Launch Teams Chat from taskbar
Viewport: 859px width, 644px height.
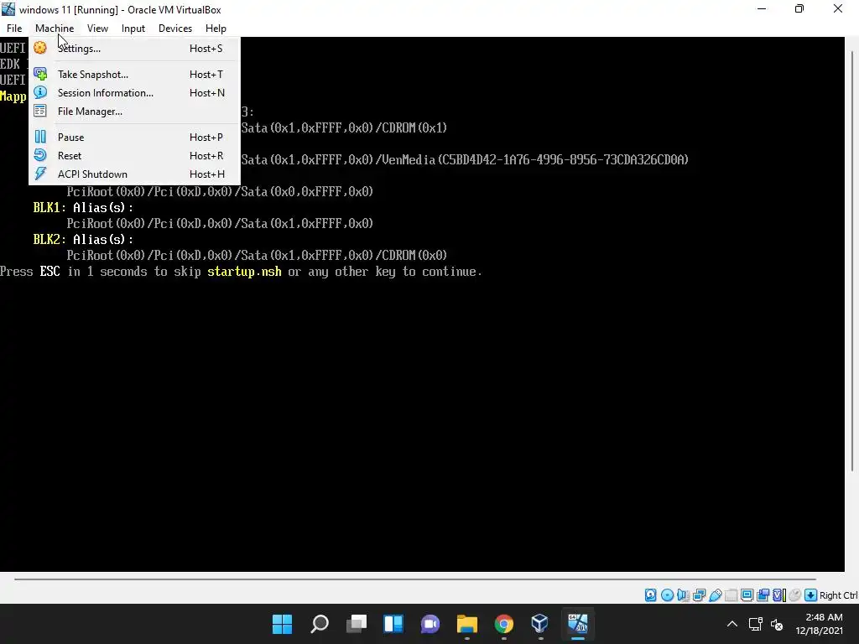pos(430,624)
